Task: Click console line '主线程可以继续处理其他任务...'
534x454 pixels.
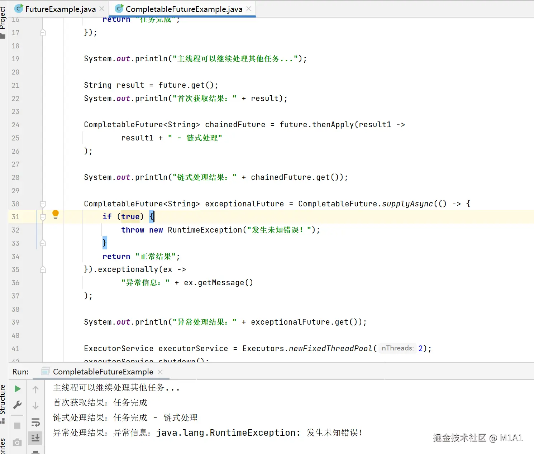Action: click(116, 388)
